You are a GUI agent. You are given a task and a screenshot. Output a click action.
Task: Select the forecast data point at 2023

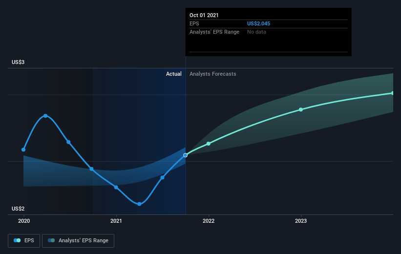pos(301,109)
